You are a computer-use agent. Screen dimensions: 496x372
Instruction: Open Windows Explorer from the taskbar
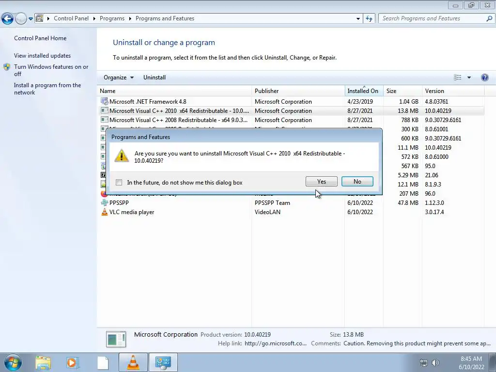[x=43, y=363]
